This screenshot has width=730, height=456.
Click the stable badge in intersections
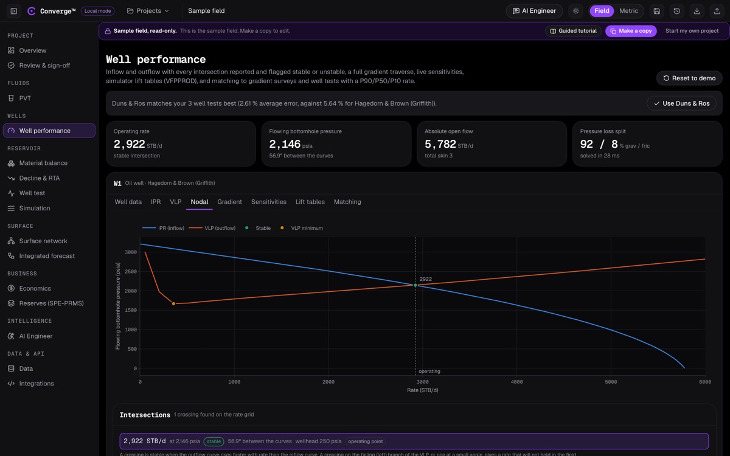point(214,441)
